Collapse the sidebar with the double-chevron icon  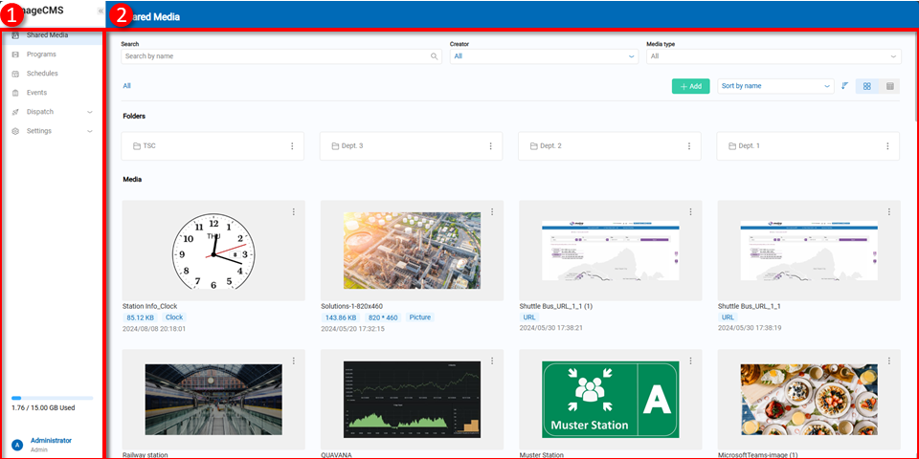101,10
